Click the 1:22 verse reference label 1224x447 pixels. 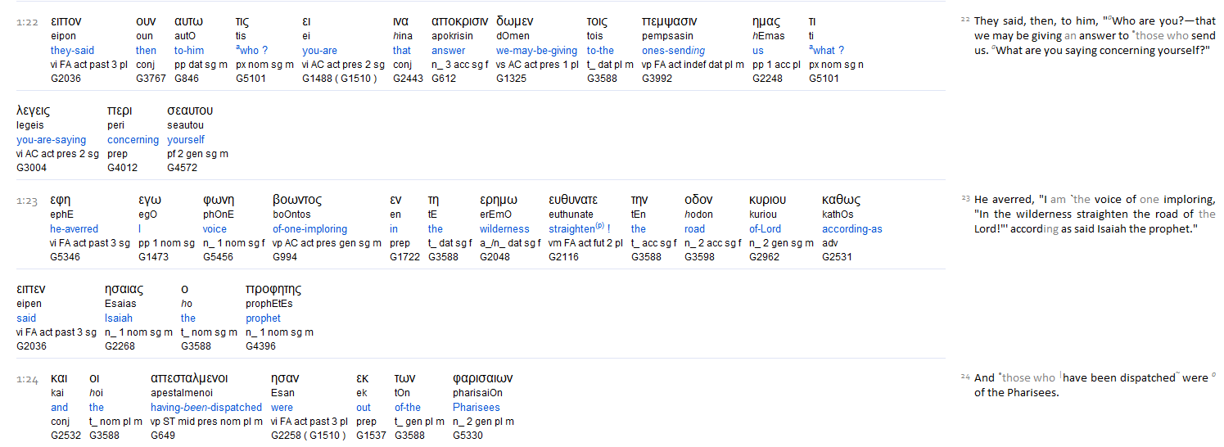click(26, 21)
